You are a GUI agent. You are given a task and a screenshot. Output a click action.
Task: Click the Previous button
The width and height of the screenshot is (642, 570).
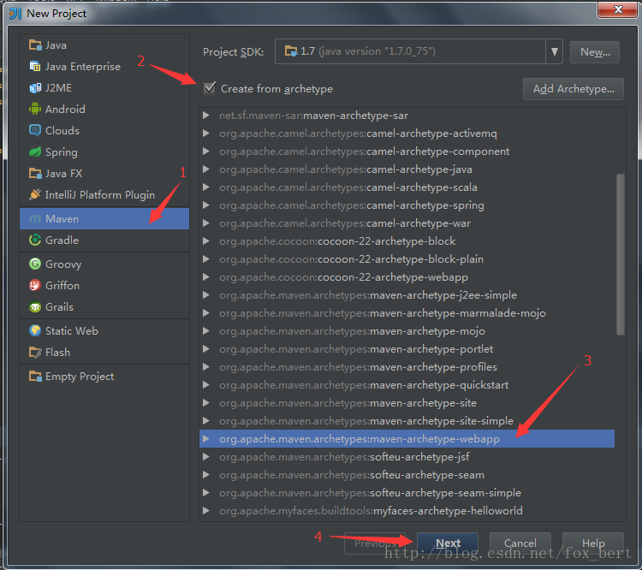375,543
